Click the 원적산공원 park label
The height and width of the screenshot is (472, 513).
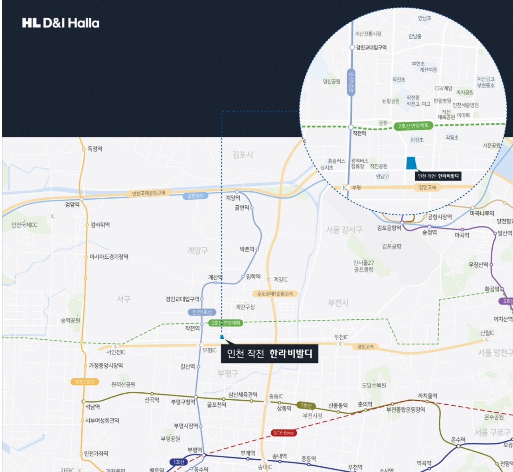click(123, 384)
